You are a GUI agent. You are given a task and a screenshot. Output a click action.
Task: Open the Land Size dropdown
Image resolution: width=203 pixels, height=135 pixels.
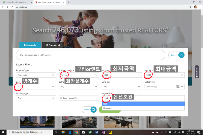click(122, 86)
